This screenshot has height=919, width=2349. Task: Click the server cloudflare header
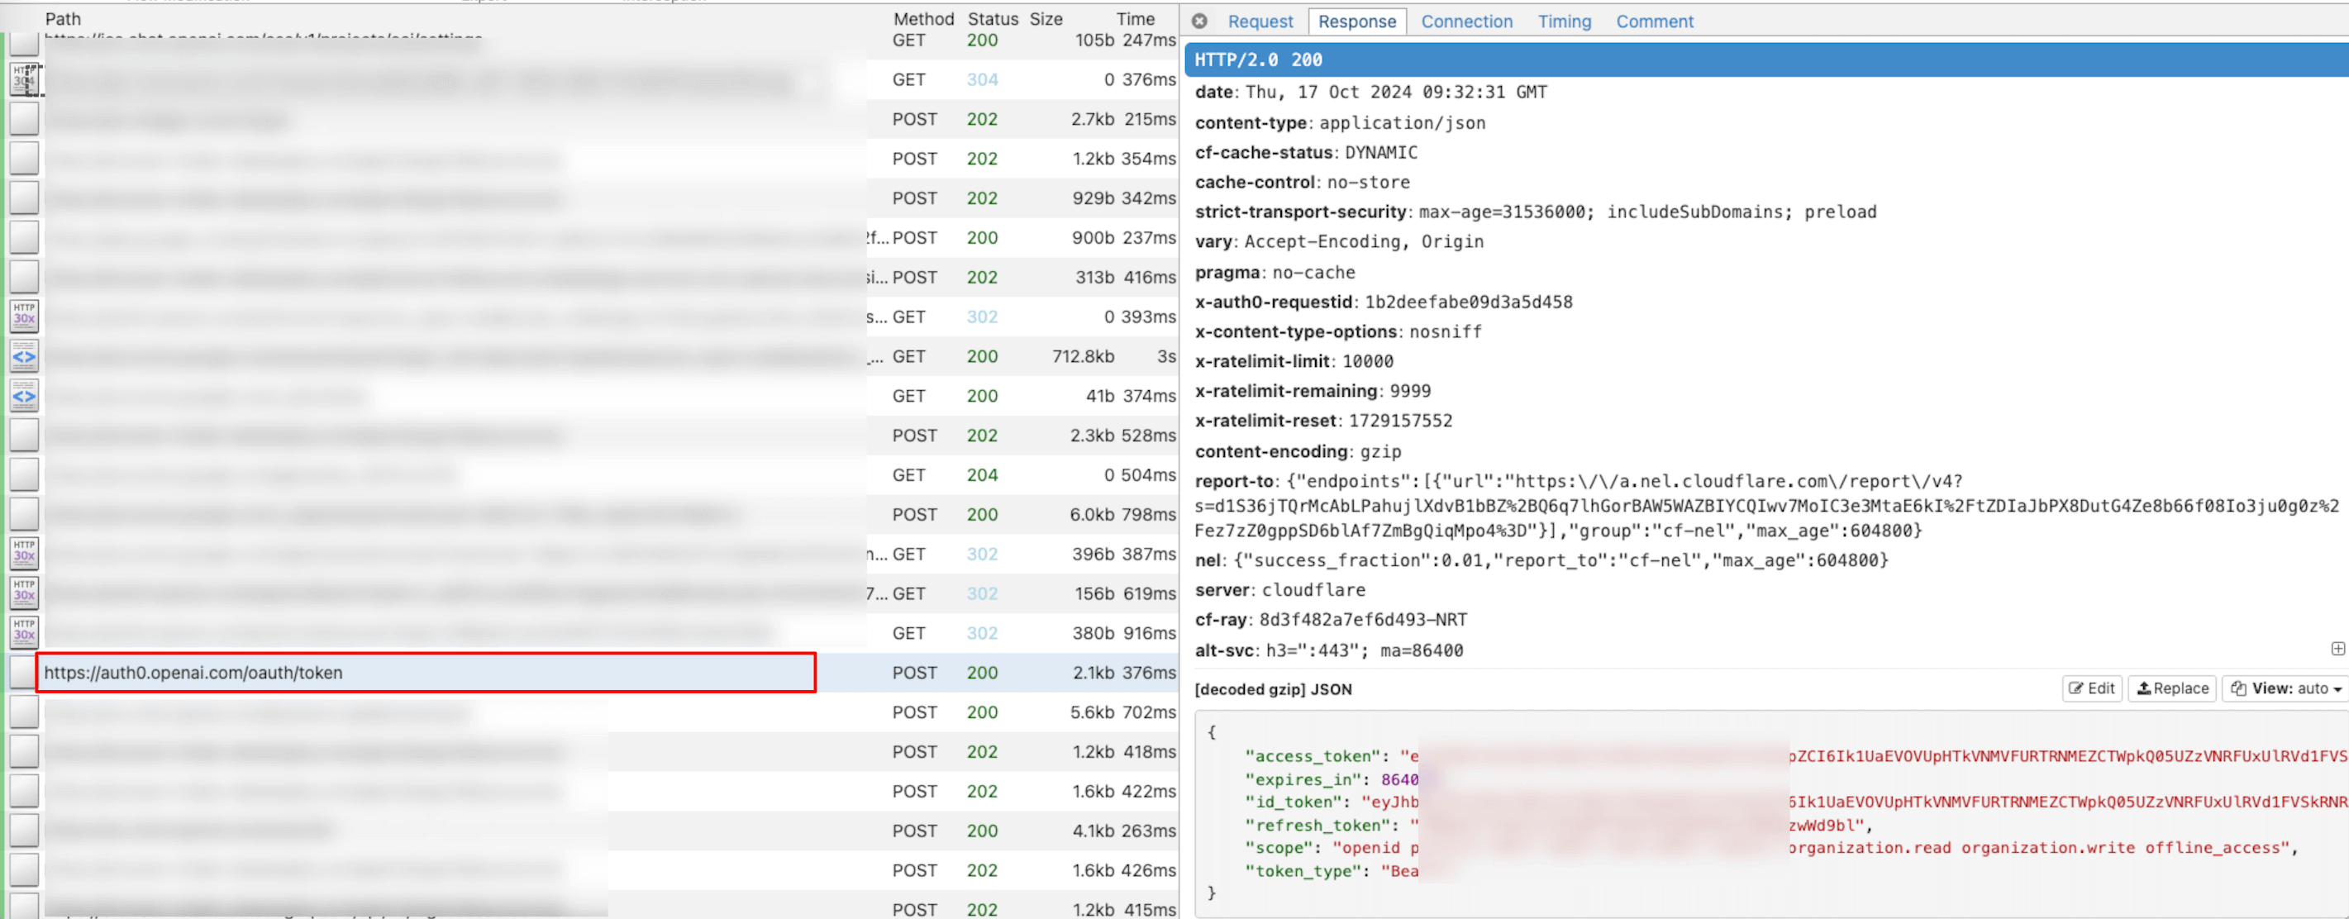click(1280, 590)
